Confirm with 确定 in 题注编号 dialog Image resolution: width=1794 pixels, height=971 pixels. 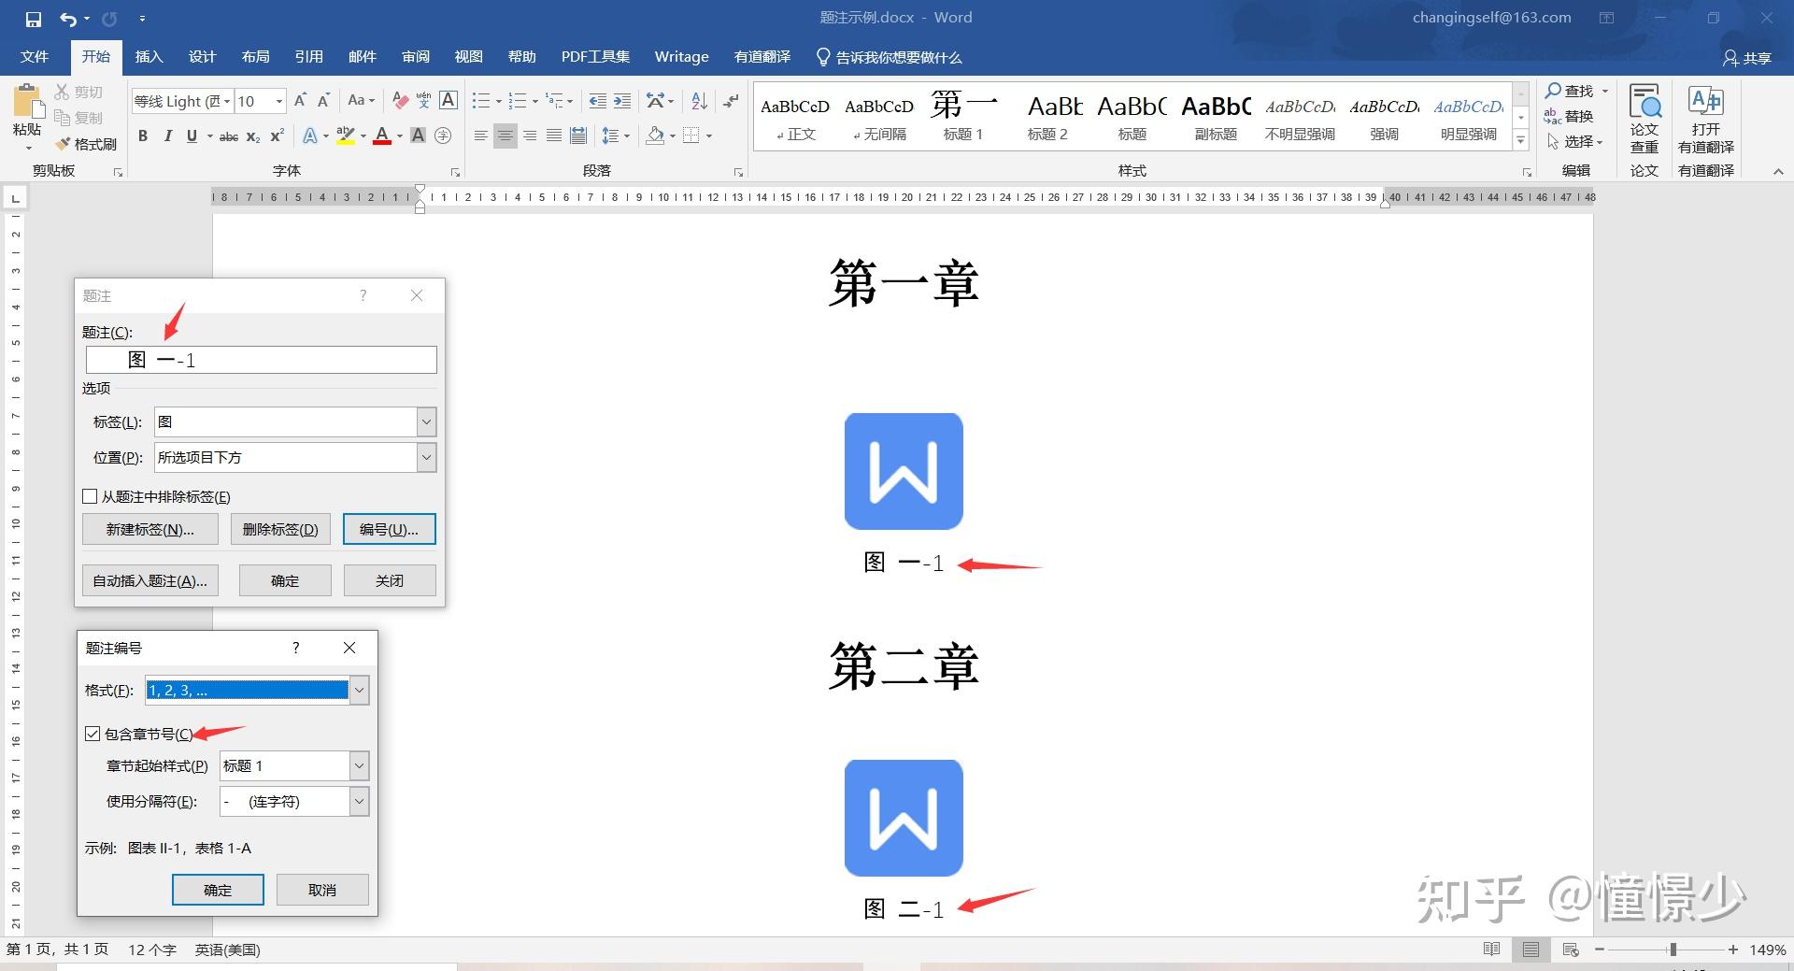(x=218, y=890)
